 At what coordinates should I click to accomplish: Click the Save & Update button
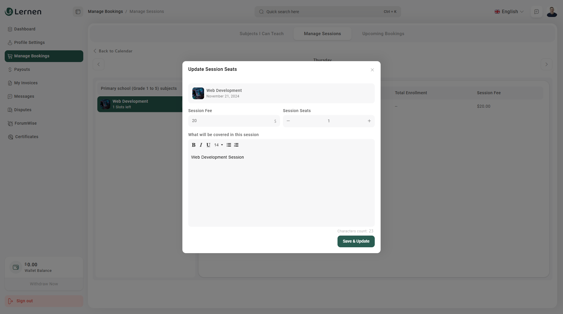(x=356, y=241)
